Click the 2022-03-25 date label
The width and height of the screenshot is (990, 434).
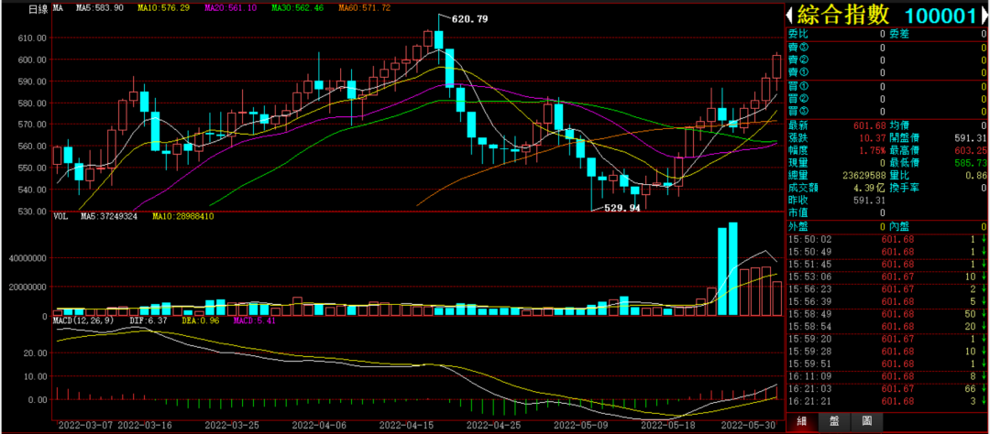(233, 425)
